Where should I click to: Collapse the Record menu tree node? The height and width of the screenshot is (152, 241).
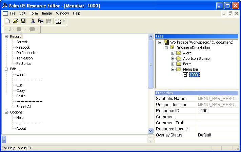6,36
